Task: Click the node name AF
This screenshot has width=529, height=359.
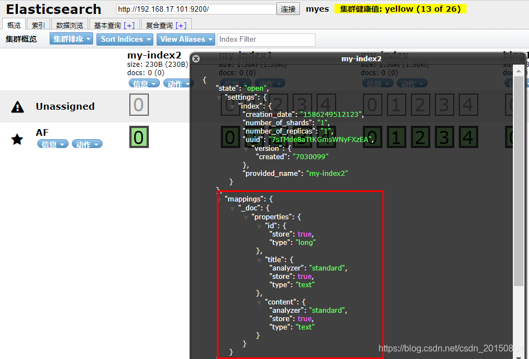Action: tap(42, 132)
